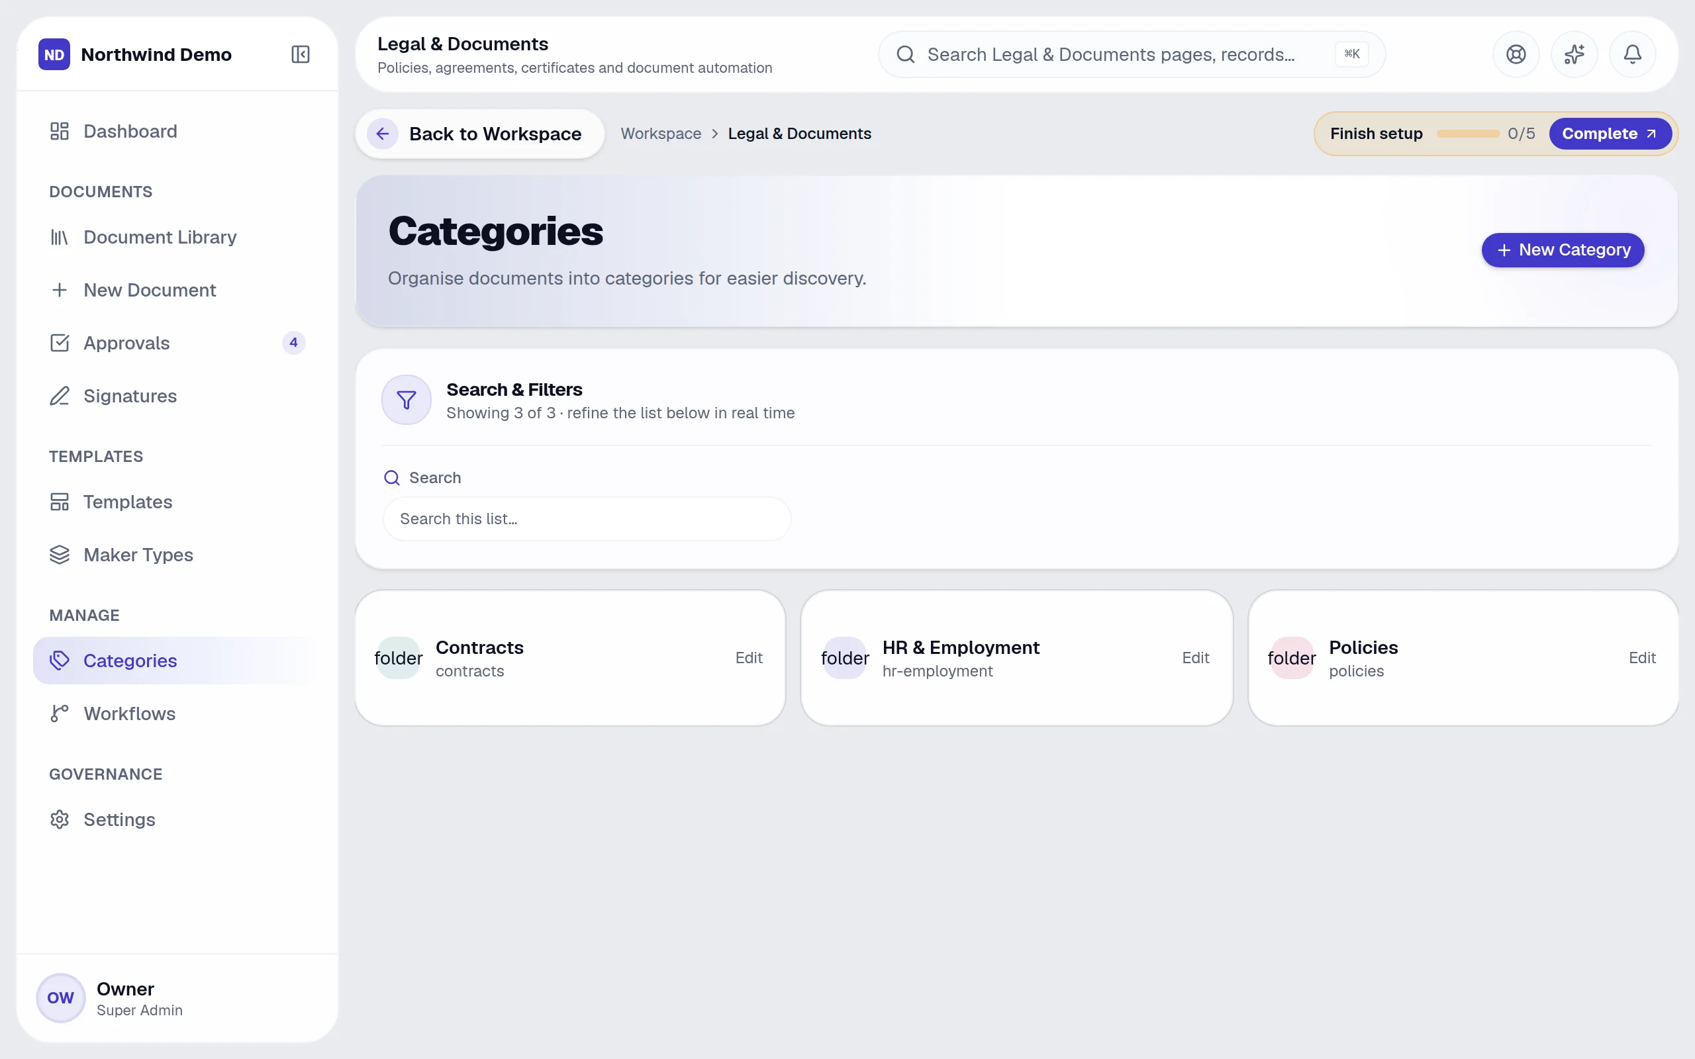Edit the Policies category

tap(1642, 658)
